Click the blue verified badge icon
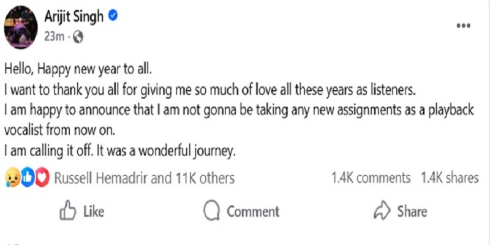This screenshot has width=490, height=245. pyautogui.click(x=113, y=17)
